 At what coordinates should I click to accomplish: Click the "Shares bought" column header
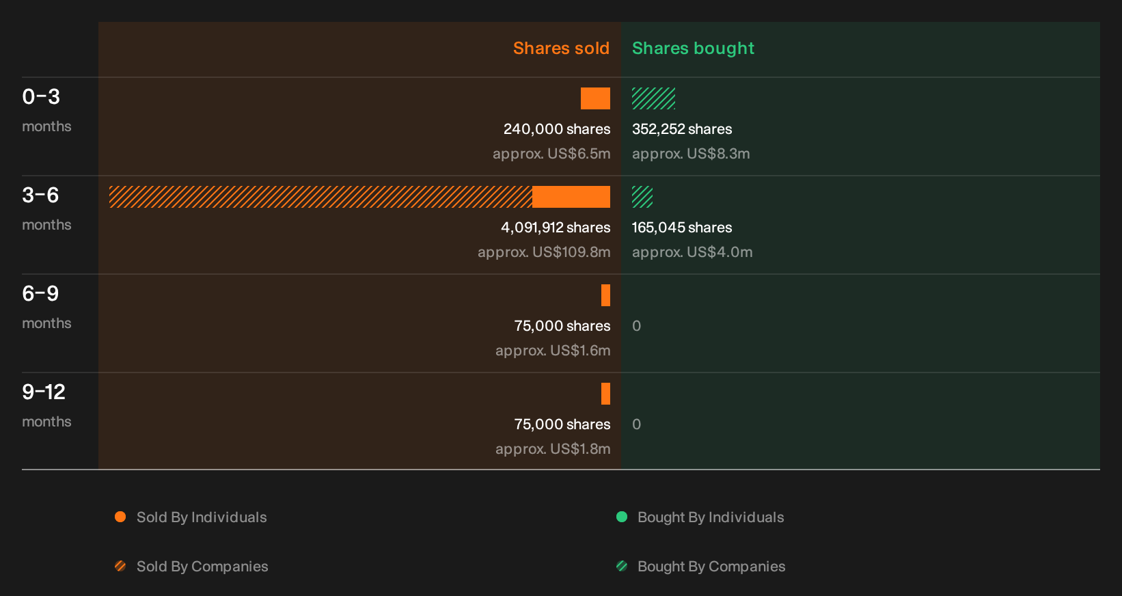(x=693, y=49)
